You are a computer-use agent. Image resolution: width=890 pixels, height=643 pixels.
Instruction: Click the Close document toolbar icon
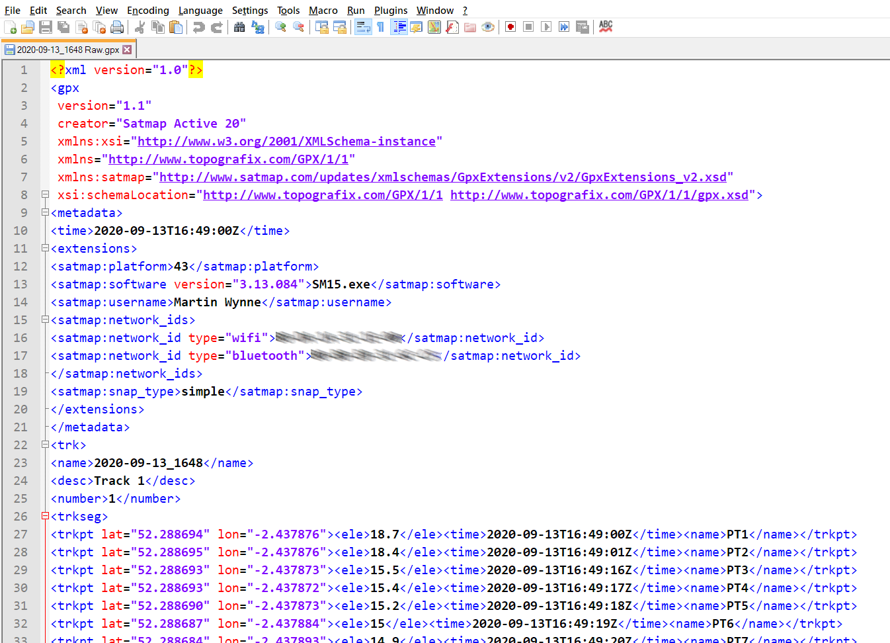(x=82, y=27)
